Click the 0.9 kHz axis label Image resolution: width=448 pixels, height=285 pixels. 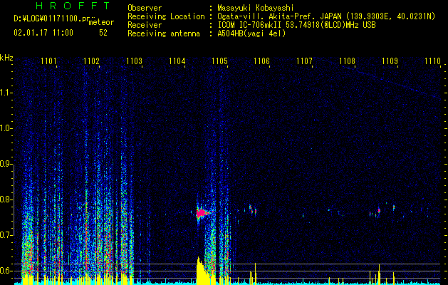click(6, 164)
